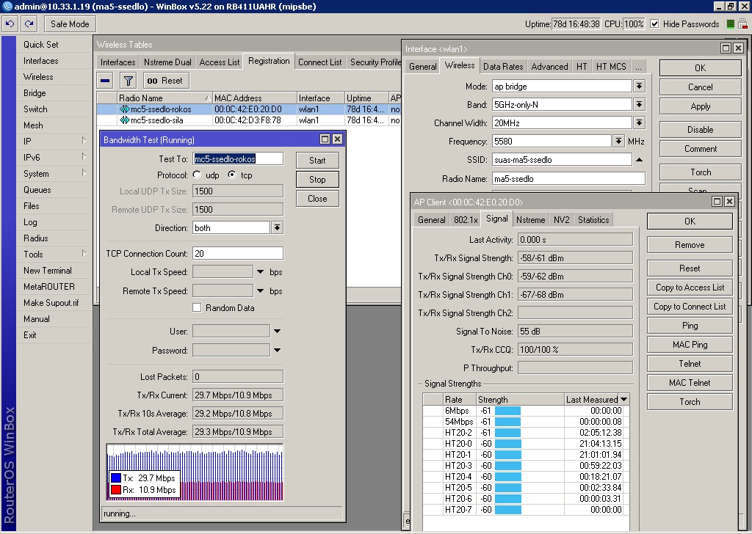The width and height of the screenshot is (752, 534).
Task: Click radio icon of mc5-ssedlo-rokos row
Action: pyautogui.click(x=124, y=109)
